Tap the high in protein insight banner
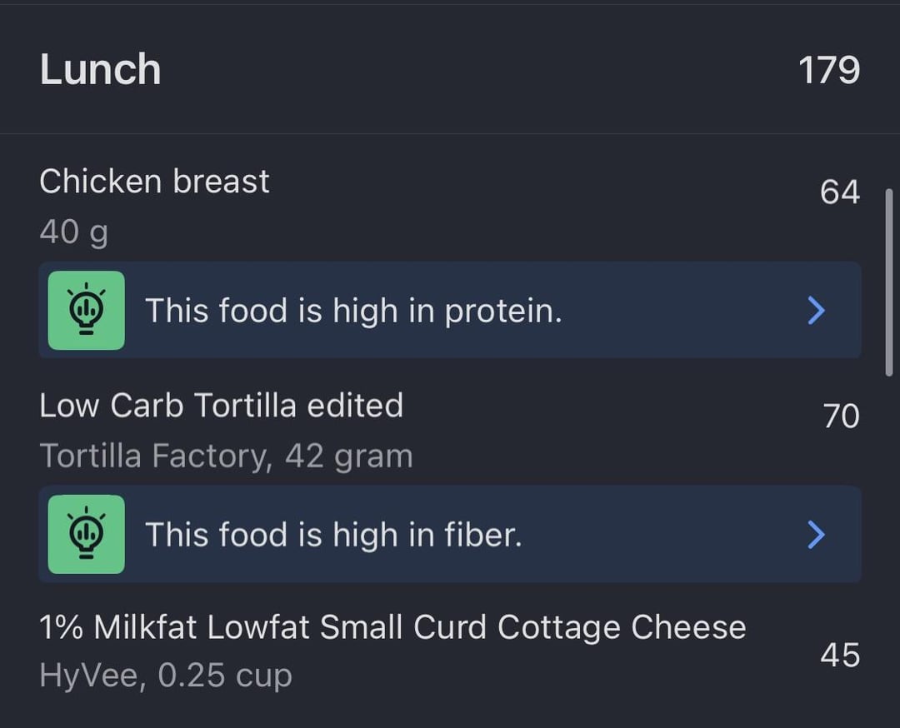Viewport: 900px width, 728px height. [x=450, y=311]
